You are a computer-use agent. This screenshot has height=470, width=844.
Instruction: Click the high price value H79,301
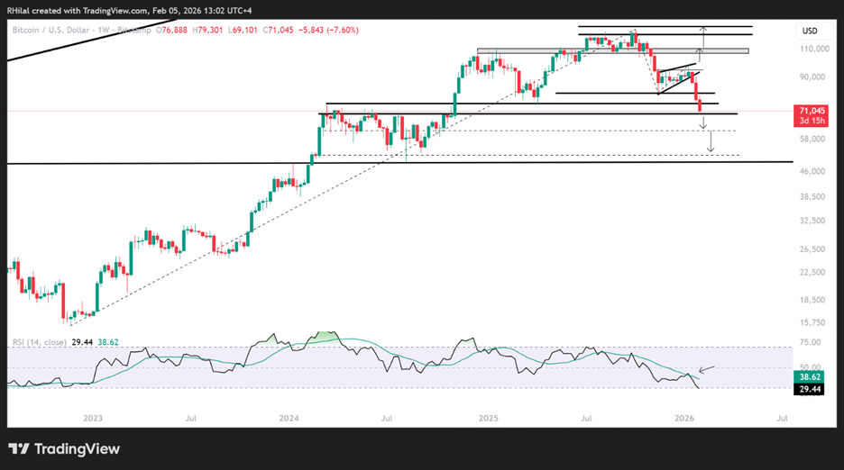206,30
